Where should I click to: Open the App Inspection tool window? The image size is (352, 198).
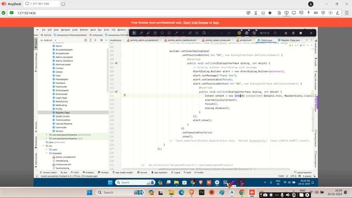(x=159, y=172)
